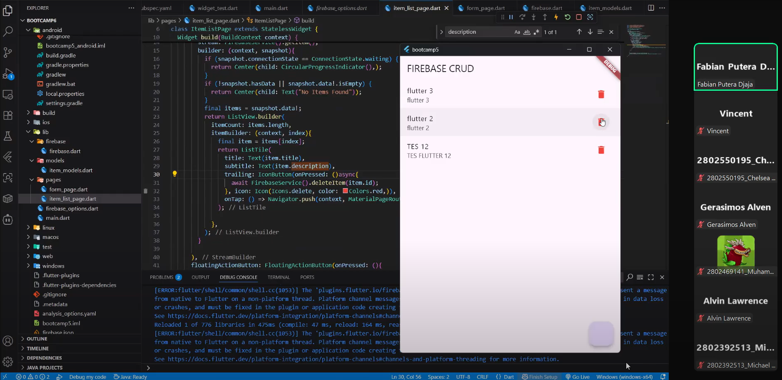The width and height of the screenshot is (782, 380).
Task: Pause the debug session
Action: coord(511,17)
